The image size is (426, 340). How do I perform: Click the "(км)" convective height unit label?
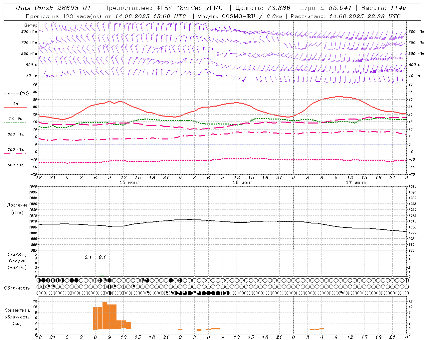tap(17, 323)
